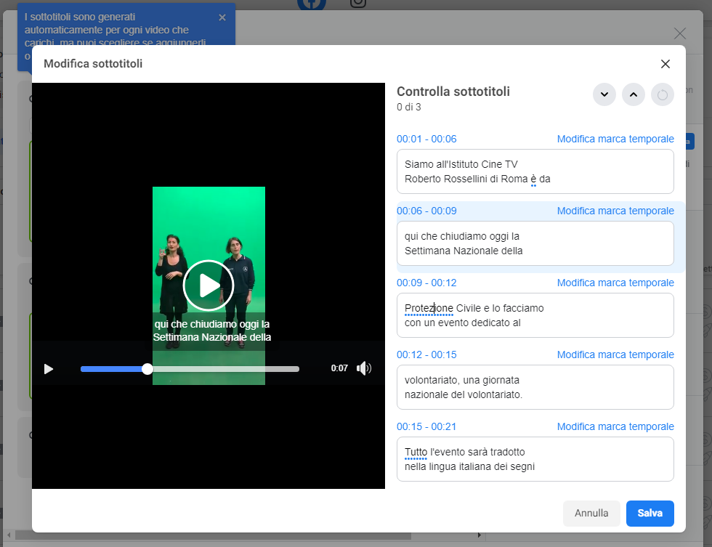Save subtitles with the Salva button
Screen dimensions: 712x547
(650, 514)
